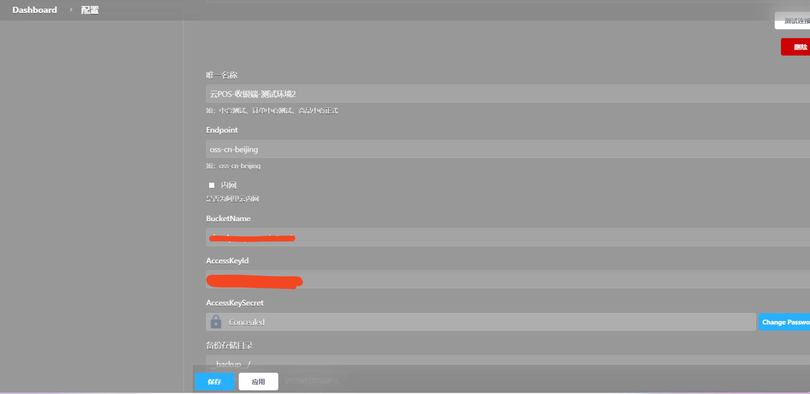Open the 配置 breadcrumb item

pos(90,10)
